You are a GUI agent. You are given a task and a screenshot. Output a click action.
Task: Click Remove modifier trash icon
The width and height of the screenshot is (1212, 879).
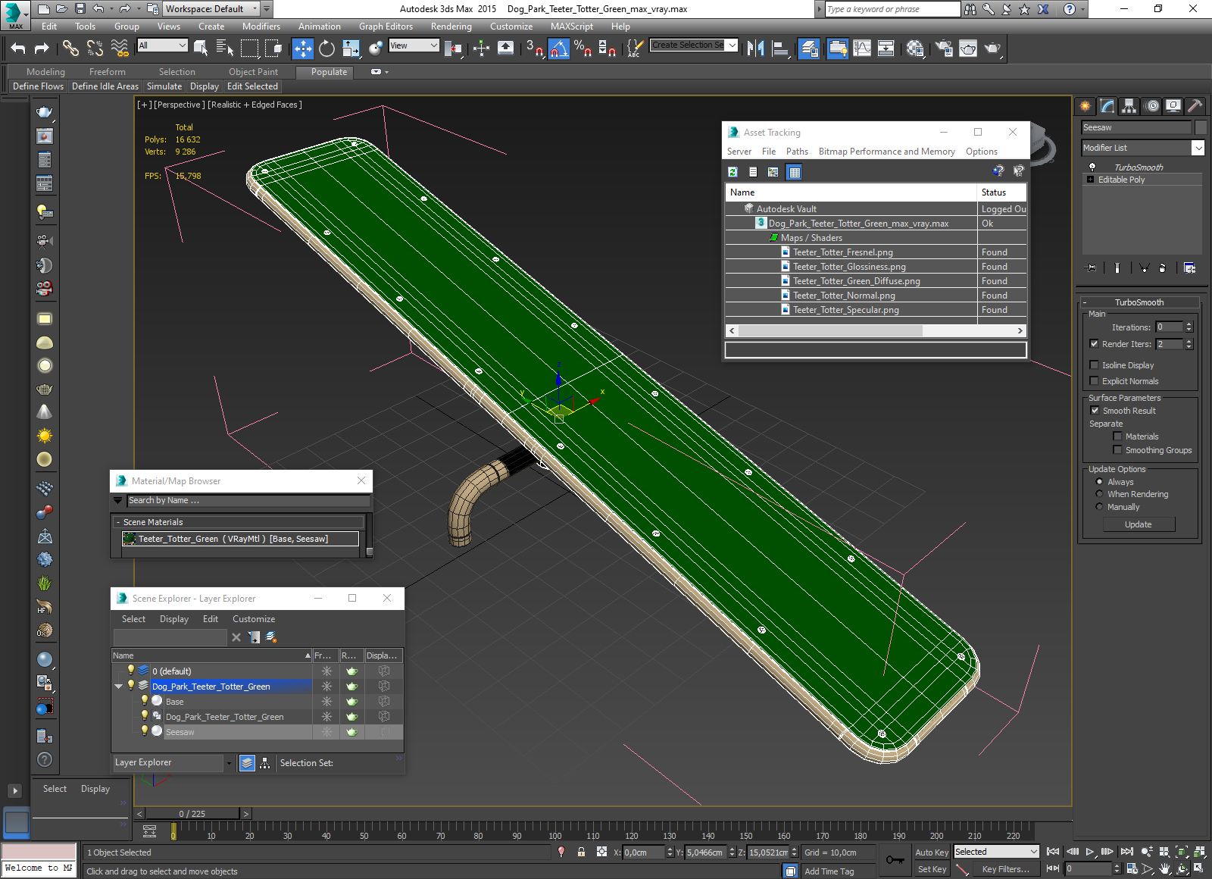tap(1163, 267)
